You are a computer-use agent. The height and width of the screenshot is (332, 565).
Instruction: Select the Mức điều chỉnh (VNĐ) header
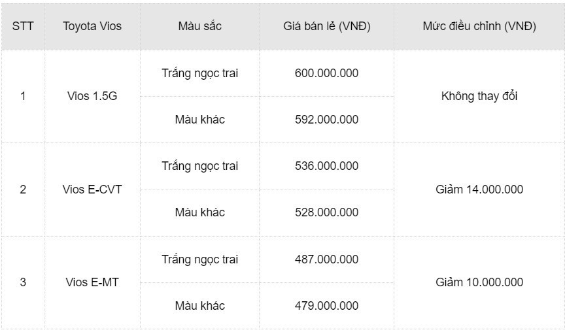click(x=479, y=26)
